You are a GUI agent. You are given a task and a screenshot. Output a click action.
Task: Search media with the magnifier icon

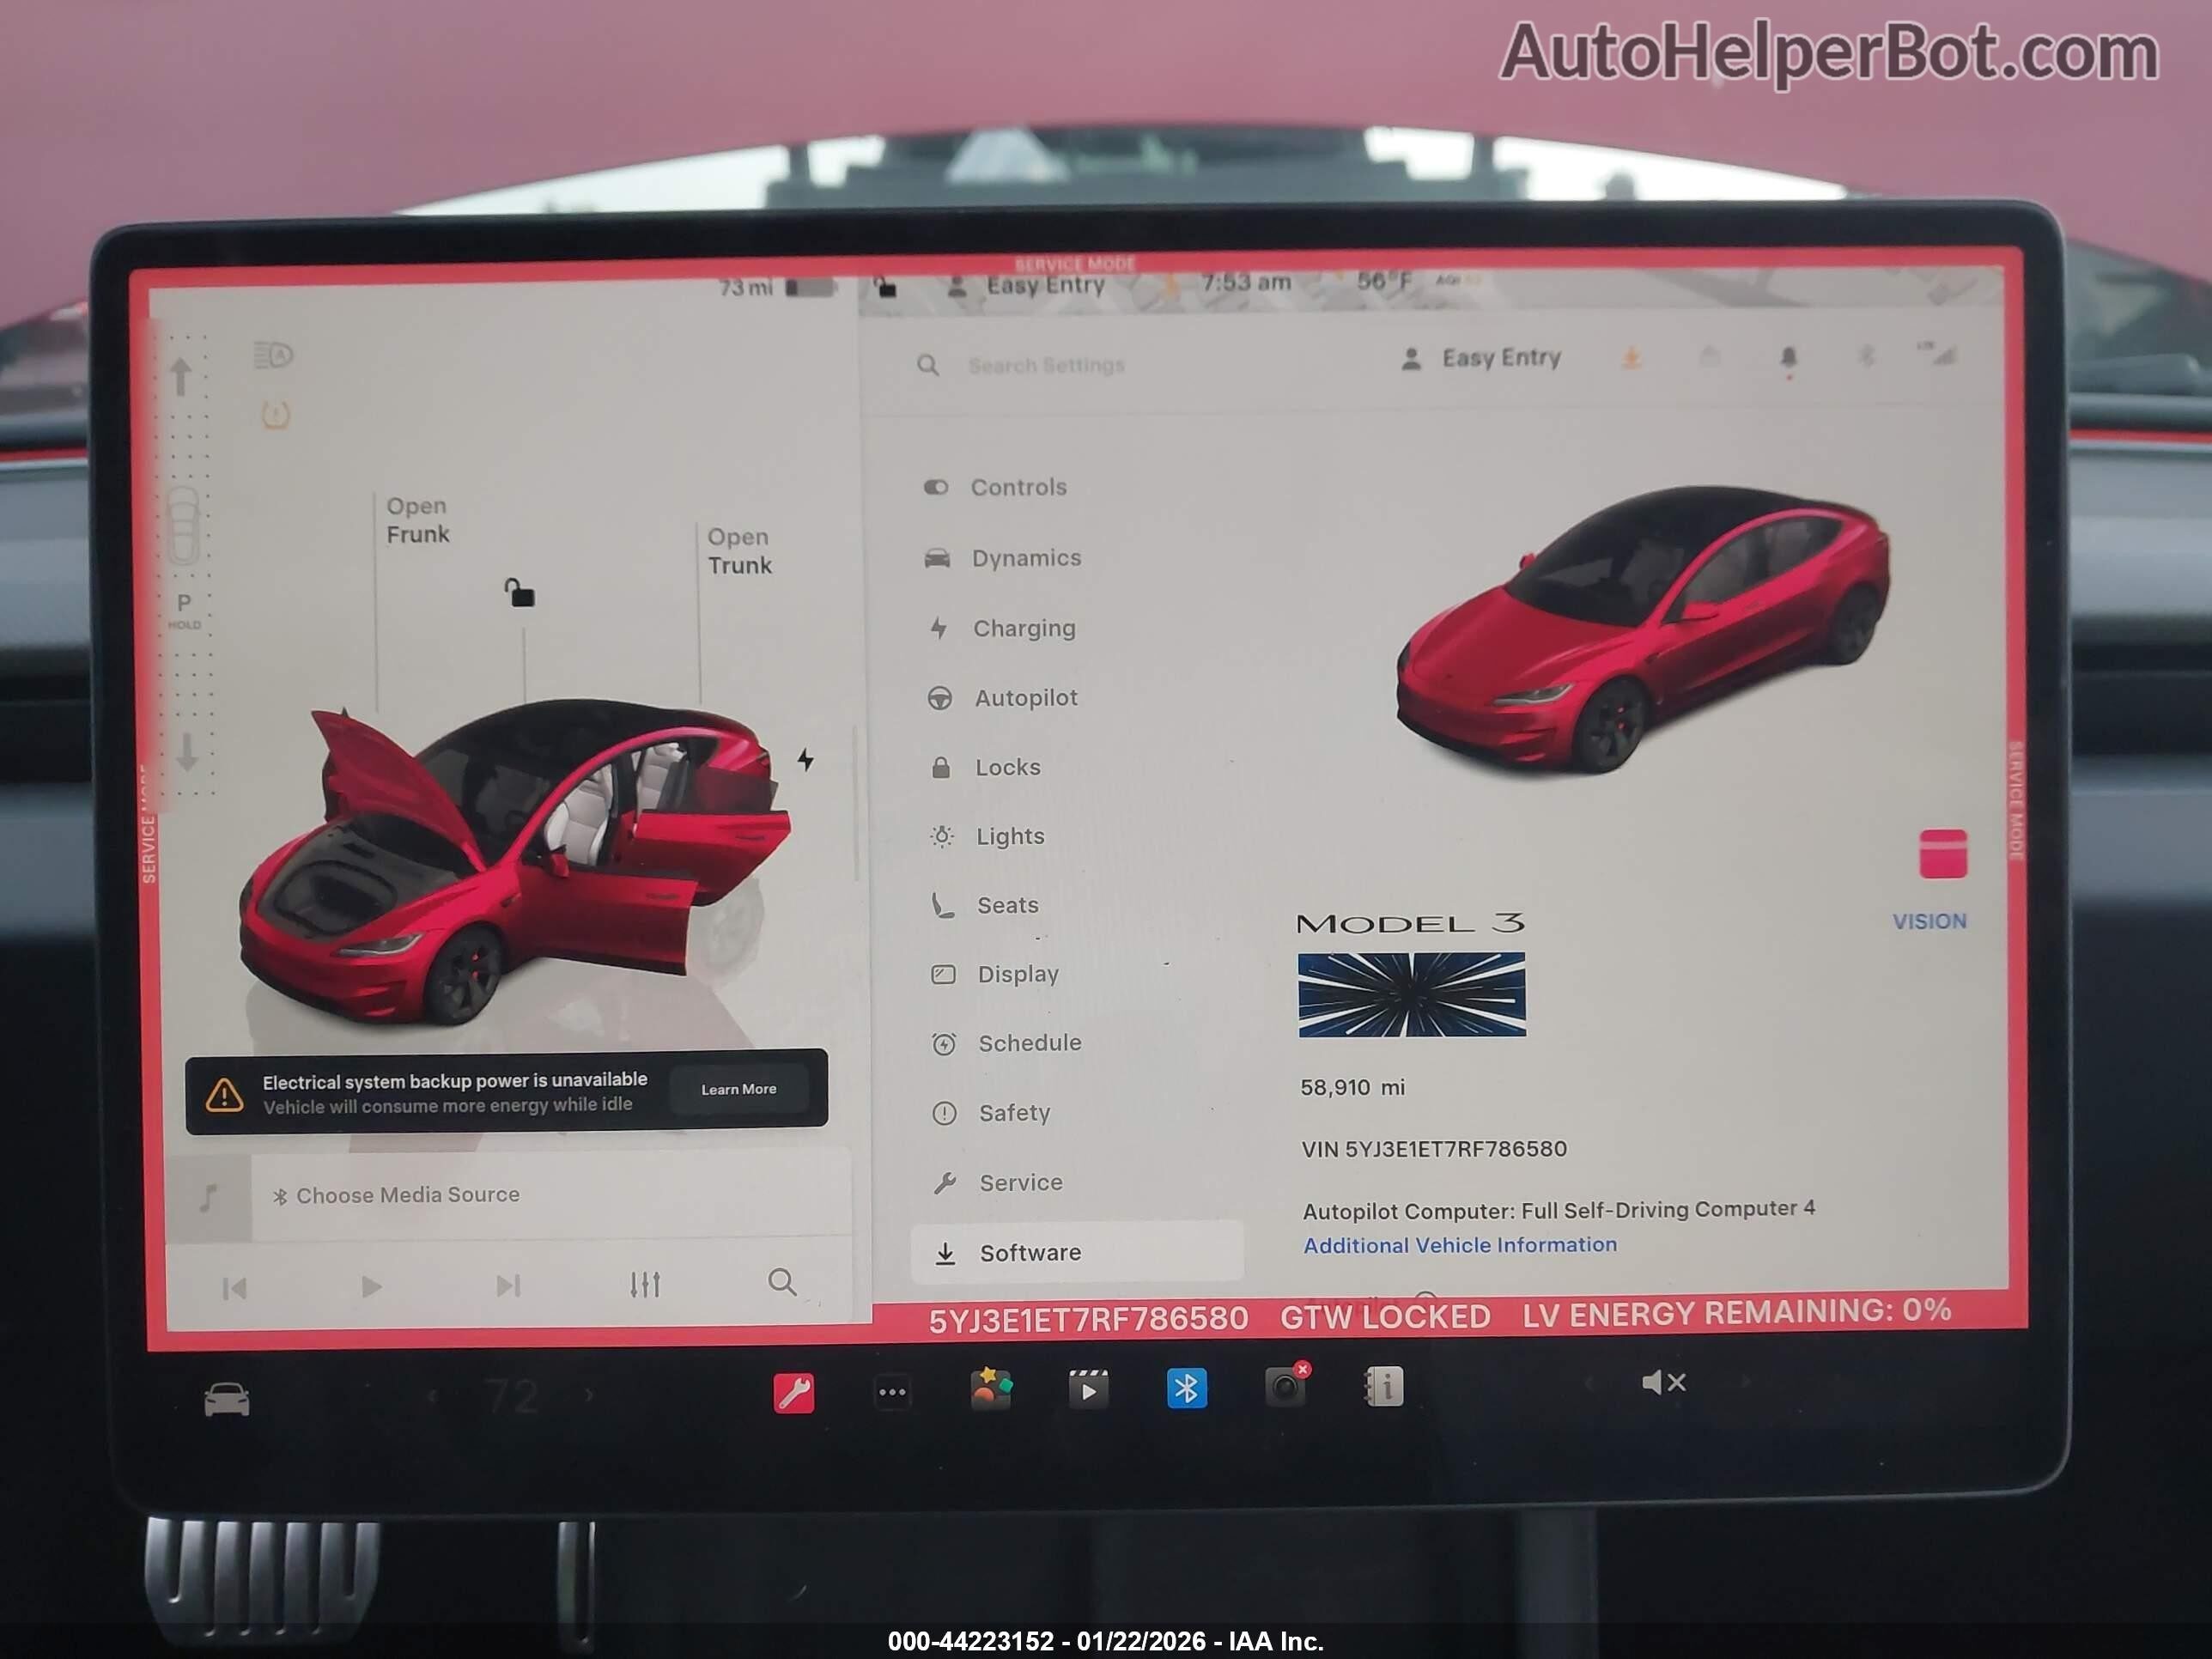tap(782, 1282)
